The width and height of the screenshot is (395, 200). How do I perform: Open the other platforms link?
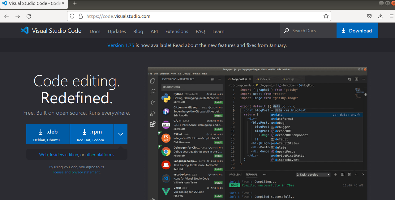click(x=100, y=155)
